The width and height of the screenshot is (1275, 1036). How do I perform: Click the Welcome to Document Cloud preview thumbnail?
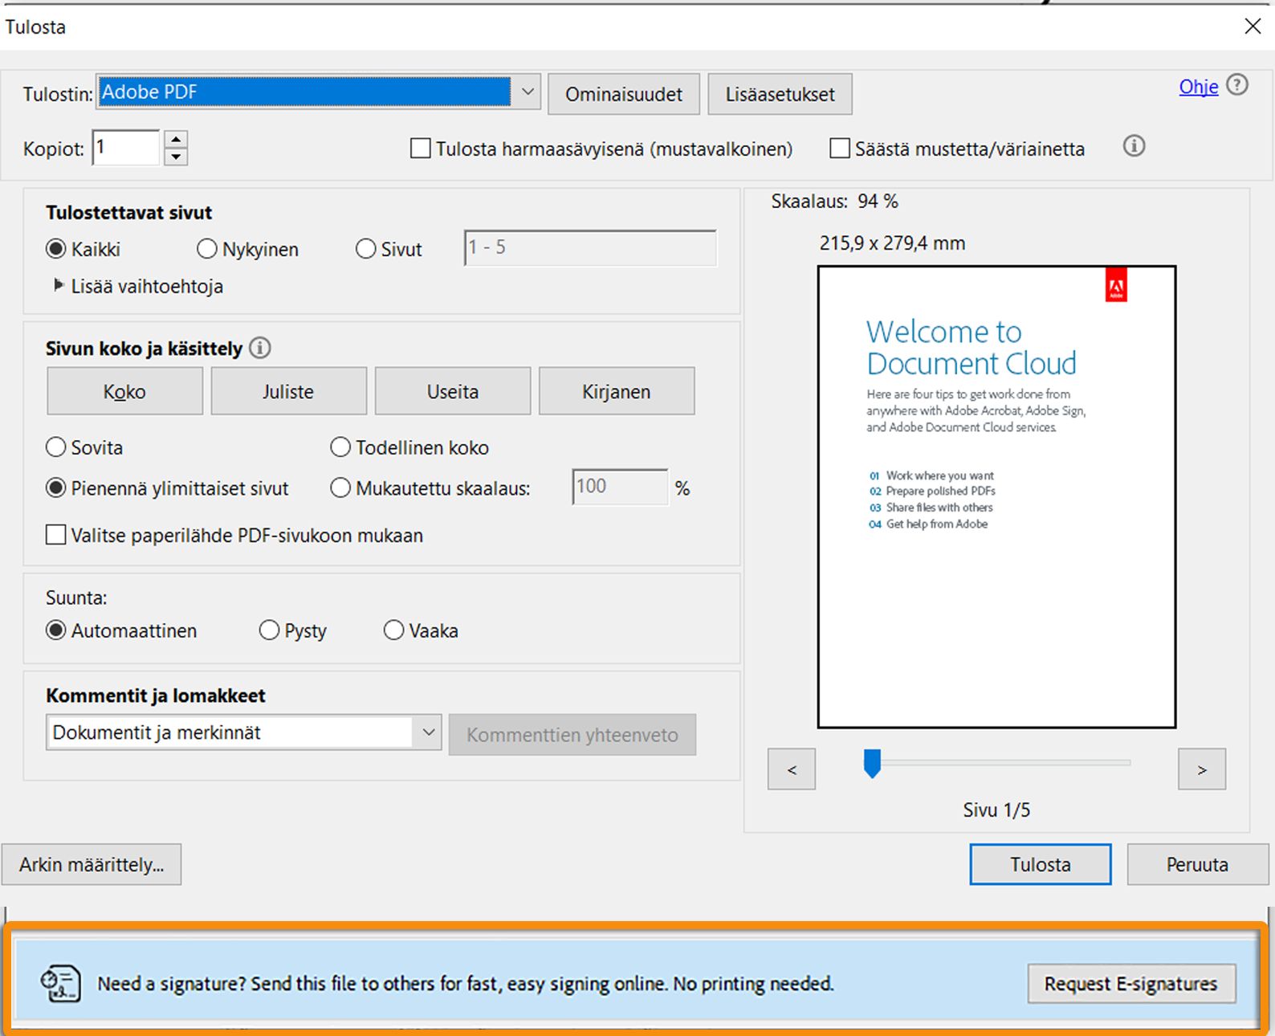pyautogui.click(x=996, y=497)
